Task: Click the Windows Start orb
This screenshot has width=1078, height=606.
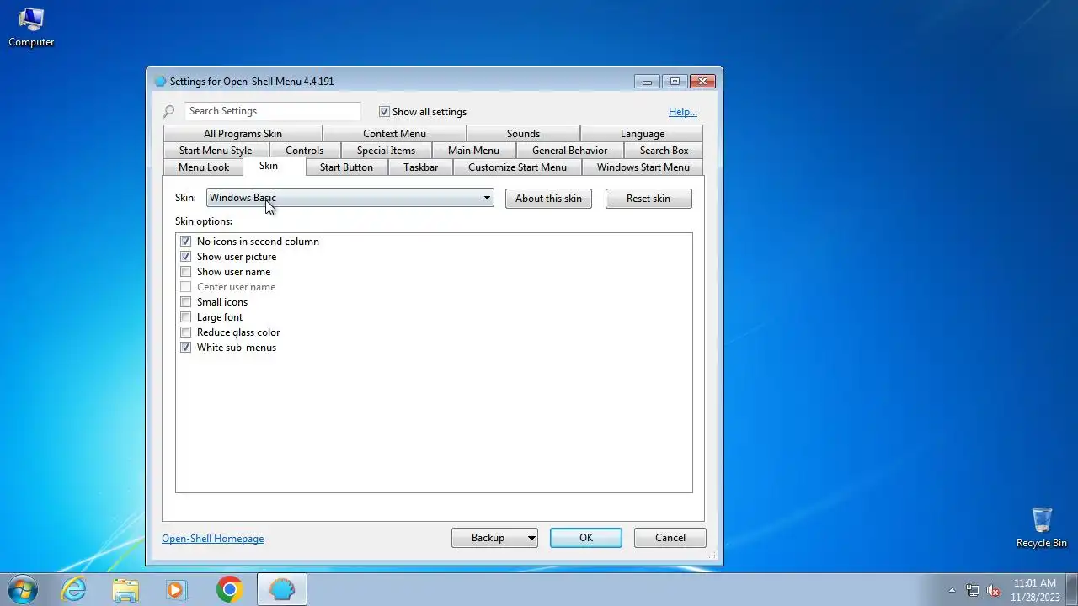Action: point(22,589)
